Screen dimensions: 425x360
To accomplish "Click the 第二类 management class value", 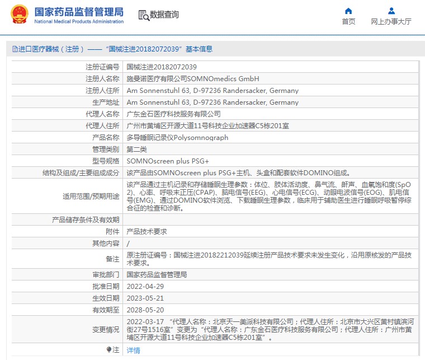I will tap(136, 149).
